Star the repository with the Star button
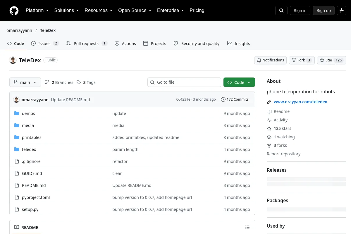 pyautogui.click(x=332, y=60)
